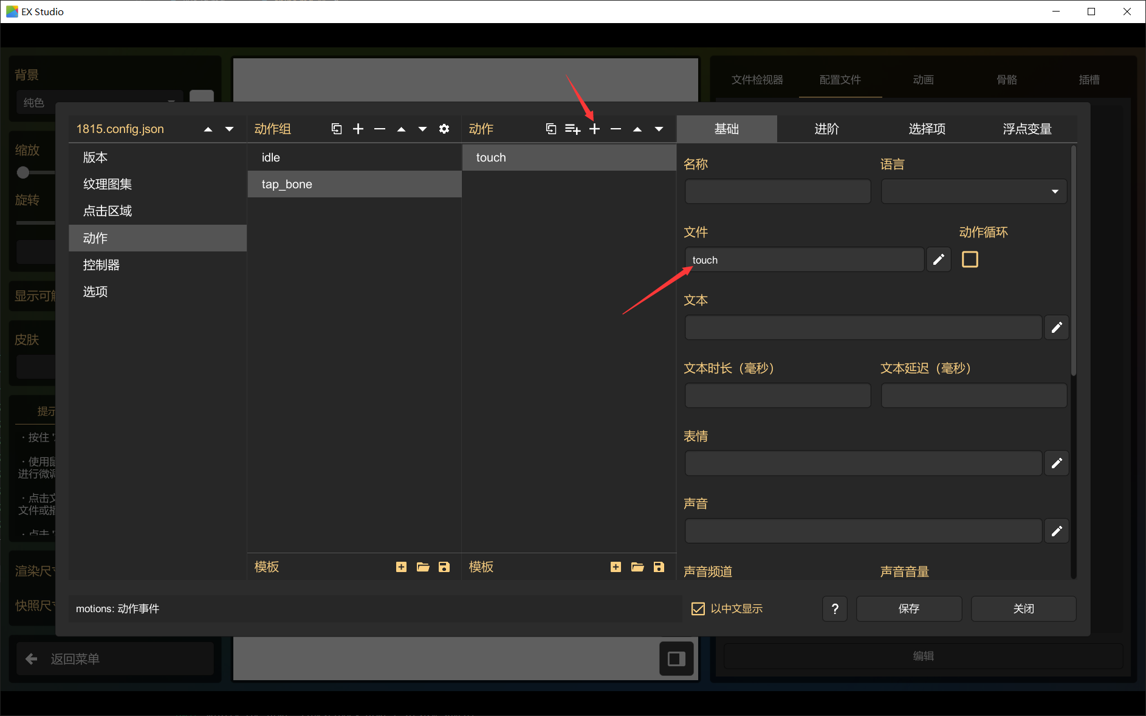The width and height of the screenshot is (1146, 716).
Task: Open motion group settings gear
Action: (444, 129)
